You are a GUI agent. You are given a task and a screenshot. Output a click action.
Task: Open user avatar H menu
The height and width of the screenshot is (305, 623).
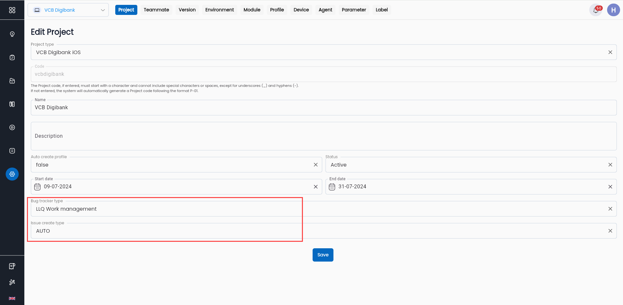613,10
